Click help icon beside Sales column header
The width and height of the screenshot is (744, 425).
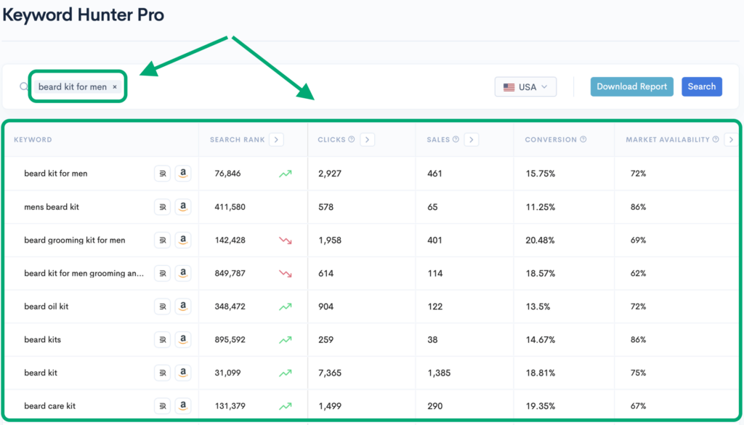(456, 139)
